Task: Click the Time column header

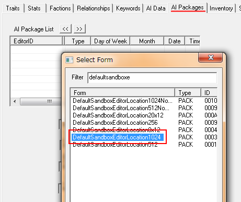Action: point(192,41)
